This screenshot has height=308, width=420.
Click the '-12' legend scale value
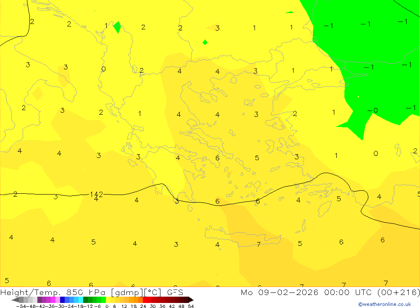(88, 306)
